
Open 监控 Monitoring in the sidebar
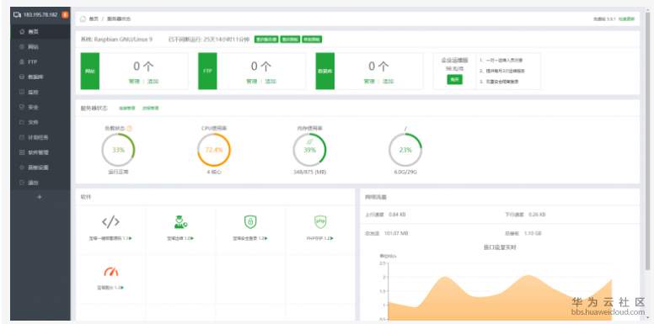click(x=40, y=92)
